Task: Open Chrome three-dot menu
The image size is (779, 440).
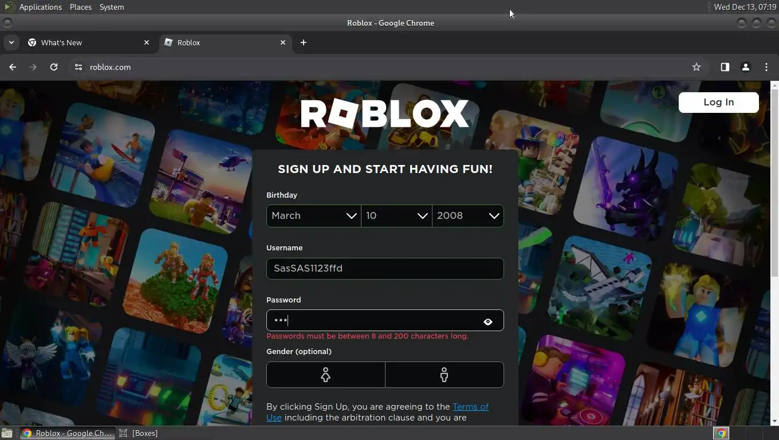Action: click(766, 67)
